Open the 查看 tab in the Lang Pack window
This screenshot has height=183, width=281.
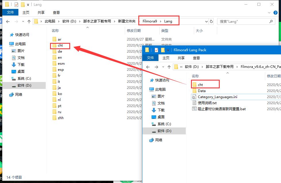[x=196, y=58]
